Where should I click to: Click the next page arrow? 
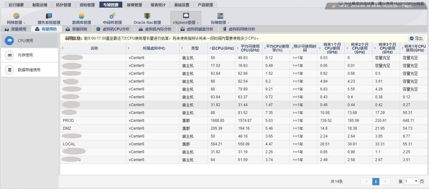tap(385, 181)
